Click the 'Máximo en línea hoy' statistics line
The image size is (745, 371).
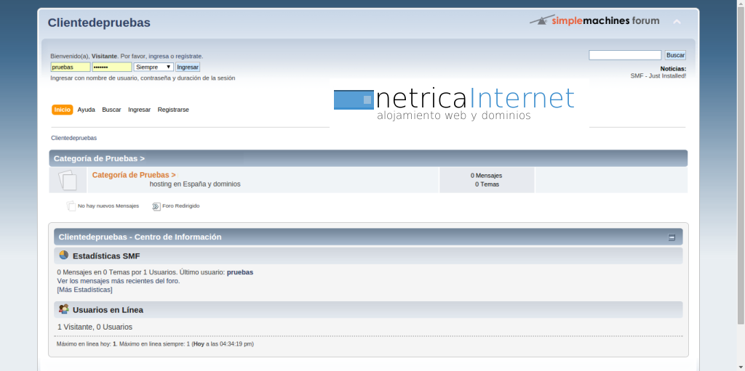pyautogui.click(x=155, y=344)
